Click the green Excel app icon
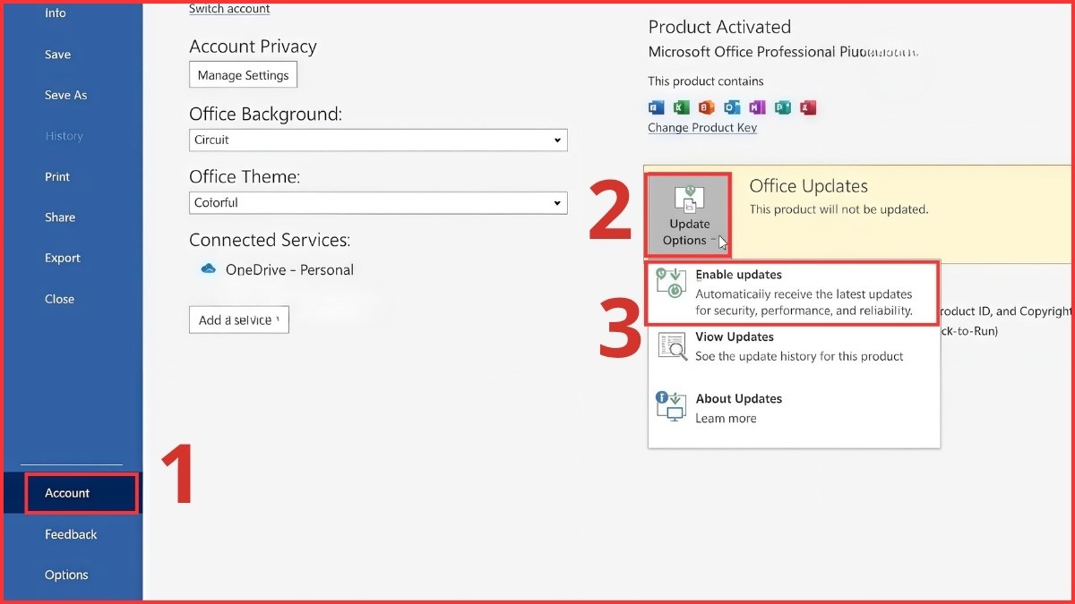This screenshot has width=1075, height=604. pos(682,108)
